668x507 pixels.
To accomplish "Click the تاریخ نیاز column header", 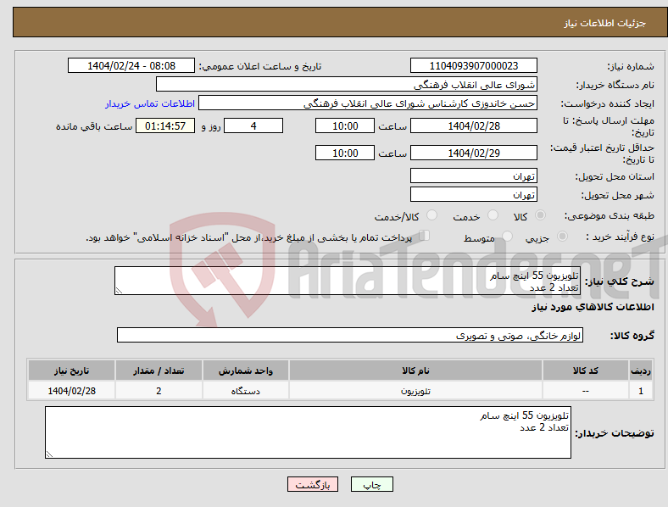I will pos(71,370).
